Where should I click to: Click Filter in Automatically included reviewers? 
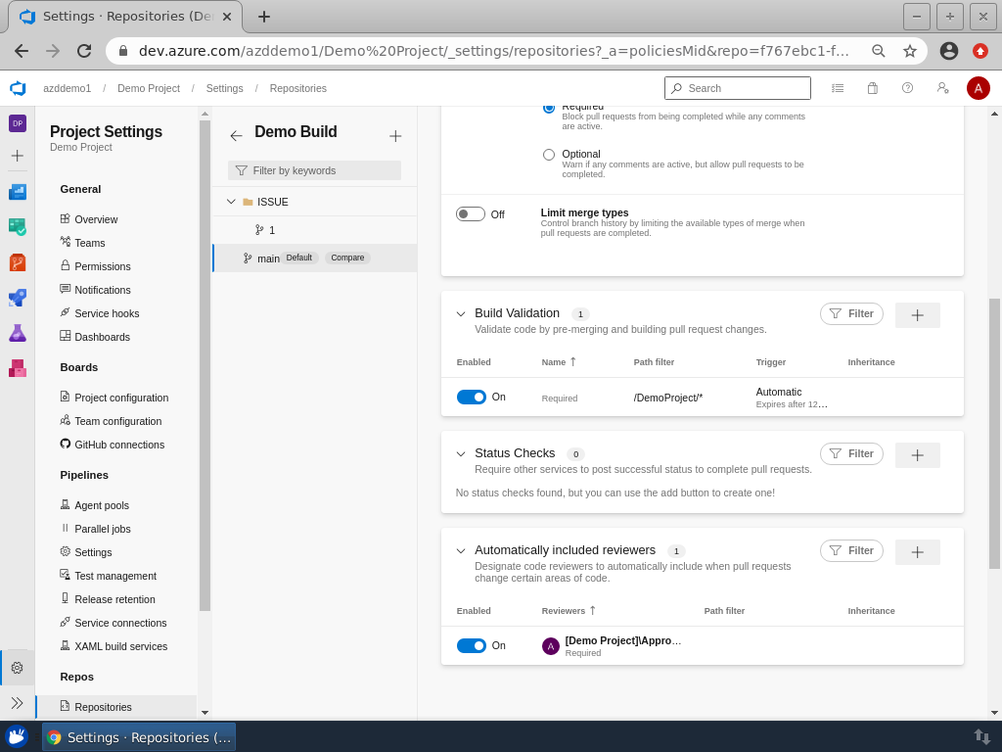point(851,550)
